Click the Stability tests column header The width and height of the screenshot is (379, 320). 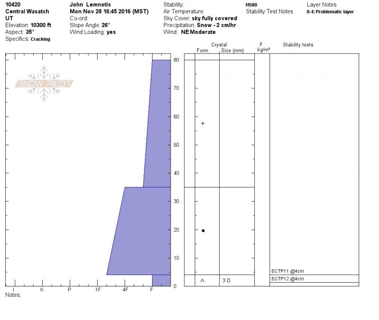coord(298,44)
